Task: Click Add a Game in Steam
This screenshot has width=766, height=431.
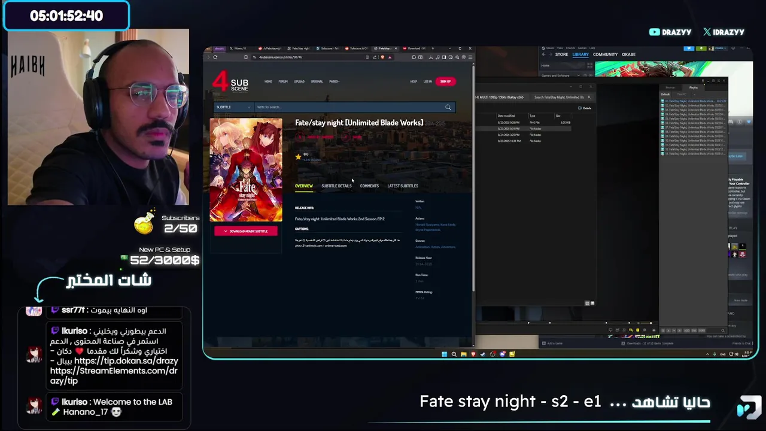Action: coord(551,343)
